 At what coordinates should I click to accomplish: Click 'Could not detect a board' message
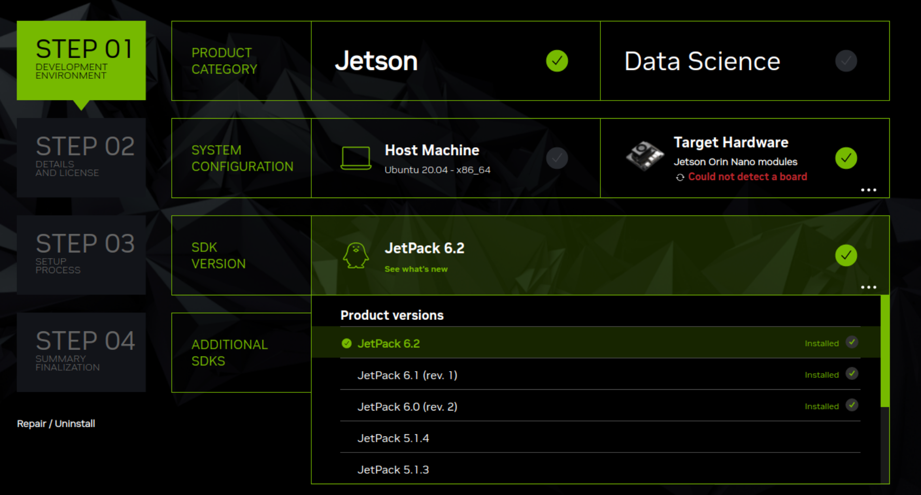click(748, 177)
